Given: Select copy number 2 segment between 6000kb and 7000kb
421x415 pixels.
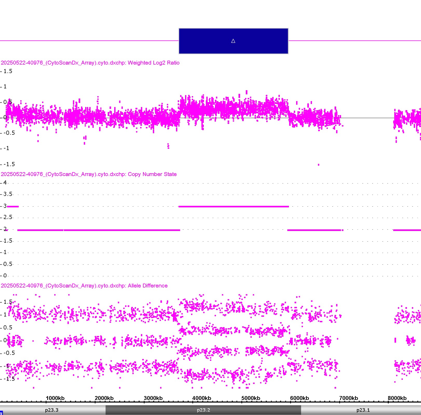Looking at the screenshot, I should tap(314, 230).
